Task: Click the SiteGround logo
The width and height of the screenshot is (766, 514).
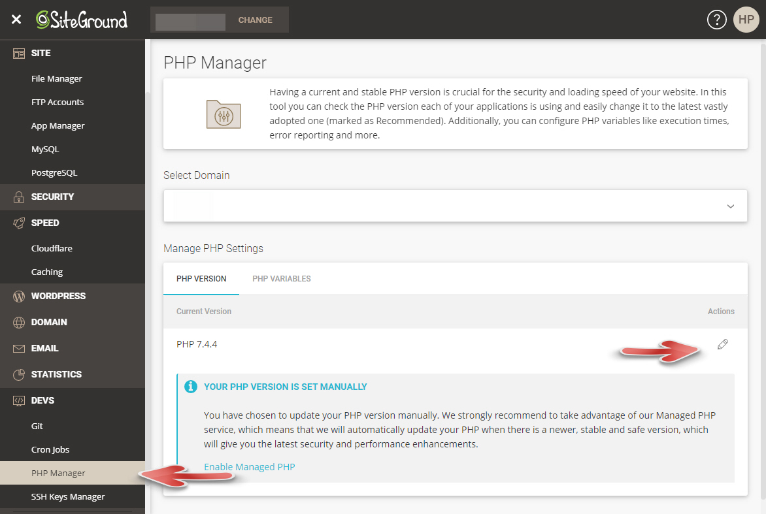Action: 82,20
